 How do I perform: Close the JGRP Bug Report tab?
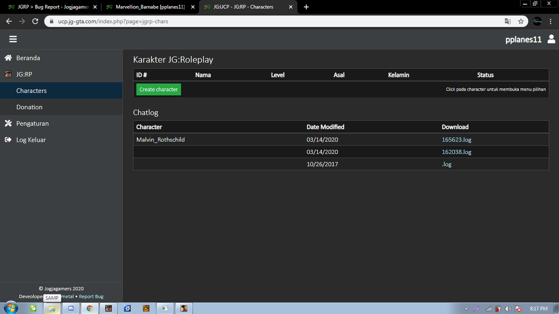(95, 7)
